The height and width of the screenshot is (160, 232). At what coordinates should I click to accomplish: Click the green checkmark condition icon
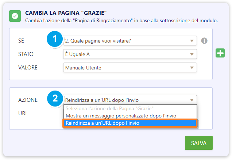(15, 16)
